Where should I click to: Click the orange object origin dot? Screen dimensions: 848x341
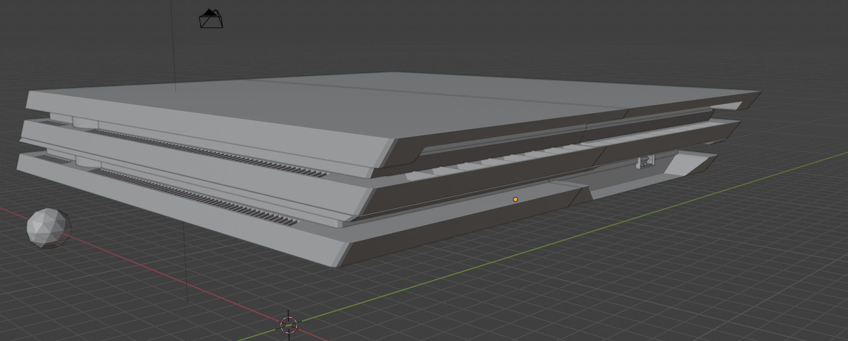click(515, 199)
